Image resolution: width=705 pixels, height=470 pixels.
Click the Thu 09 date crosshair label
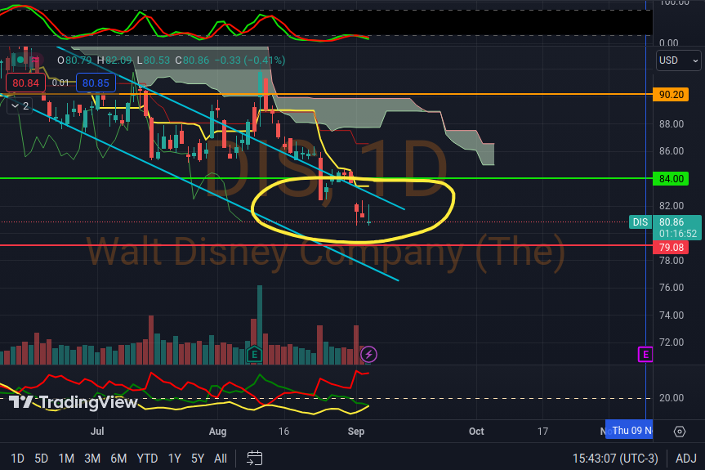click(629, 431)
